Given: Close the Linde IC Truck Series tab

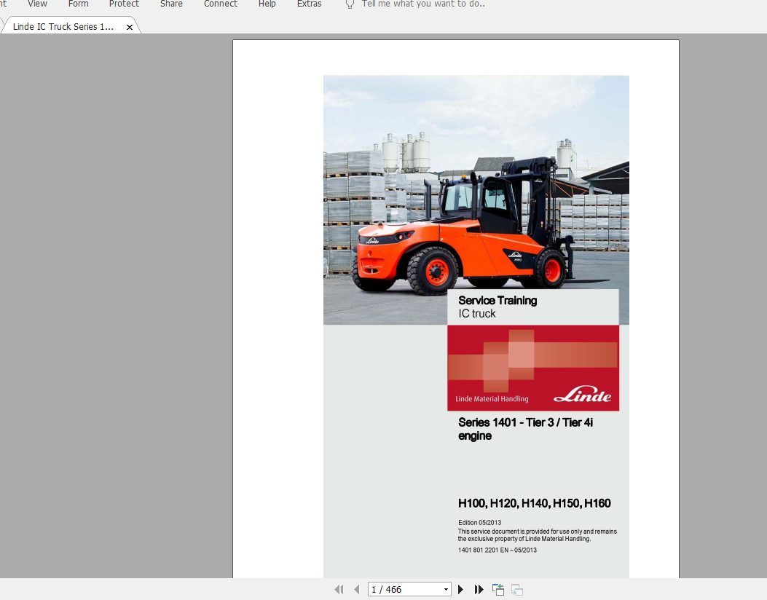Looking at the screenshot, I should [130, 28].
